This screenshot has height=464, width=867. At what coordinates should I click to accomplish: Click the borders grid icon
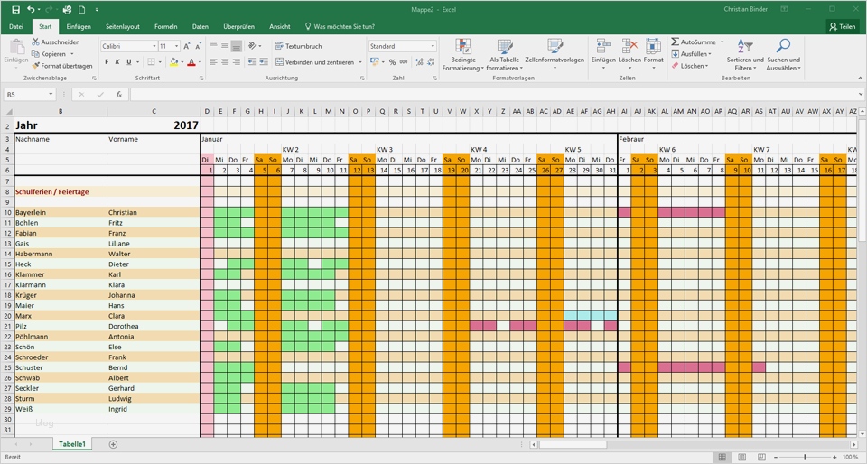tap(151, 62)
